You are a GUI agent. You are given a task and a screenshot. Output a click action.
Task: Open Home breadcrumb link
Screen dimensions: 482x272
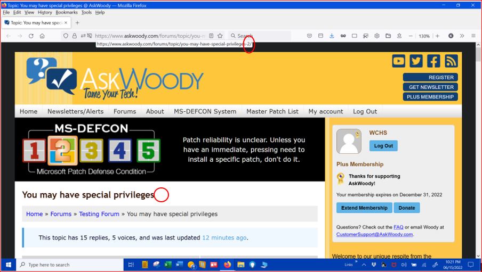pos(35,214)
